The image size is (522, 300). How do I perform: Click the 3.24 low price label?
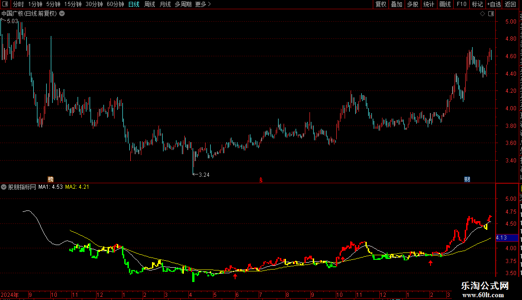coord(204,175)
